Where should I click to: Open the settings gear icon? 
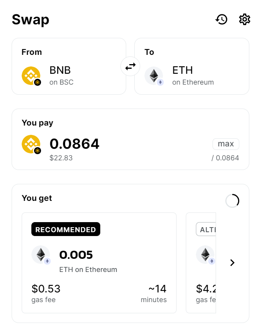245,20
